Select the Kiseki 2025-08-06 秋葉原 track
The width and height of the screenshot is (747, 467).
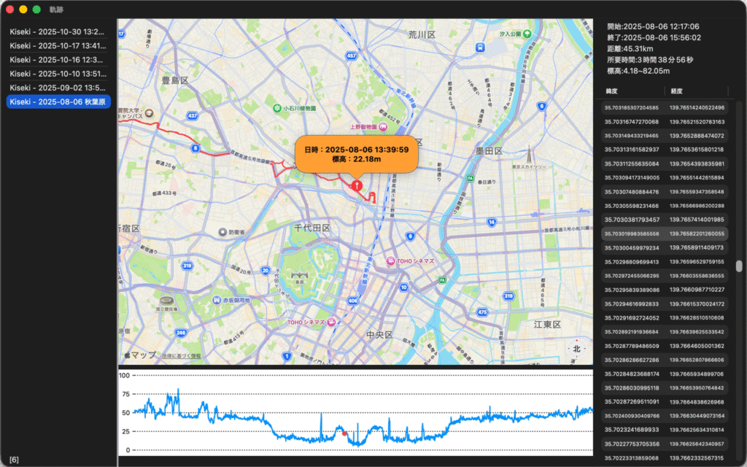(x=58, y=101)
